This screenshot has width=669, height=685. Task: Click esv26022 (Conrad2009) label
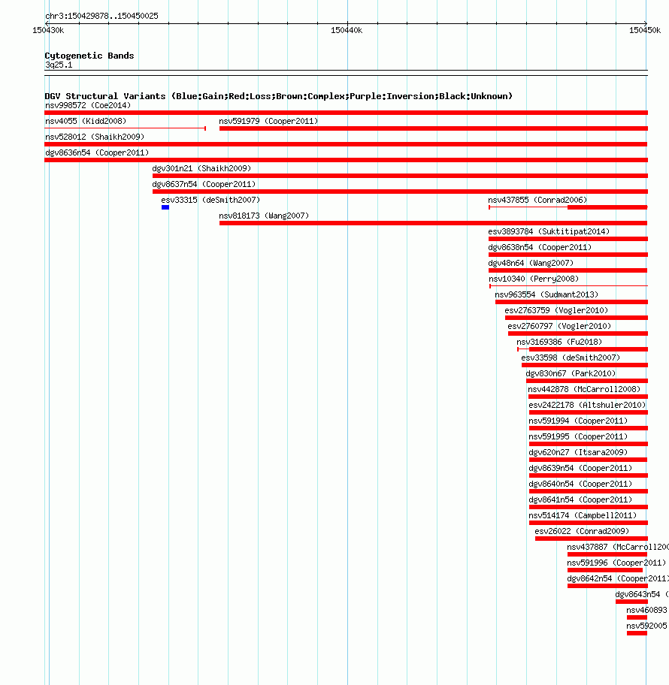click(582, 530)
